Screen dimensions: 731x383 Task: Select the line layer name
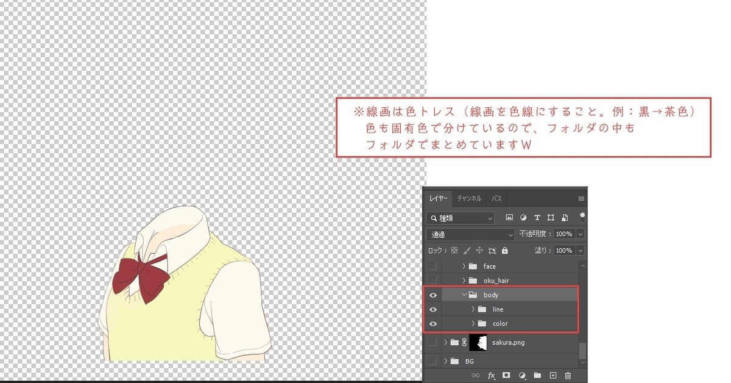click(x=498, y=309)
